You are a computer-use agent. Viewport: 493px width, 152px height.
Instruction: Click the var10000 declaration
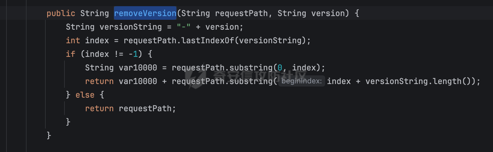(138, 68)
